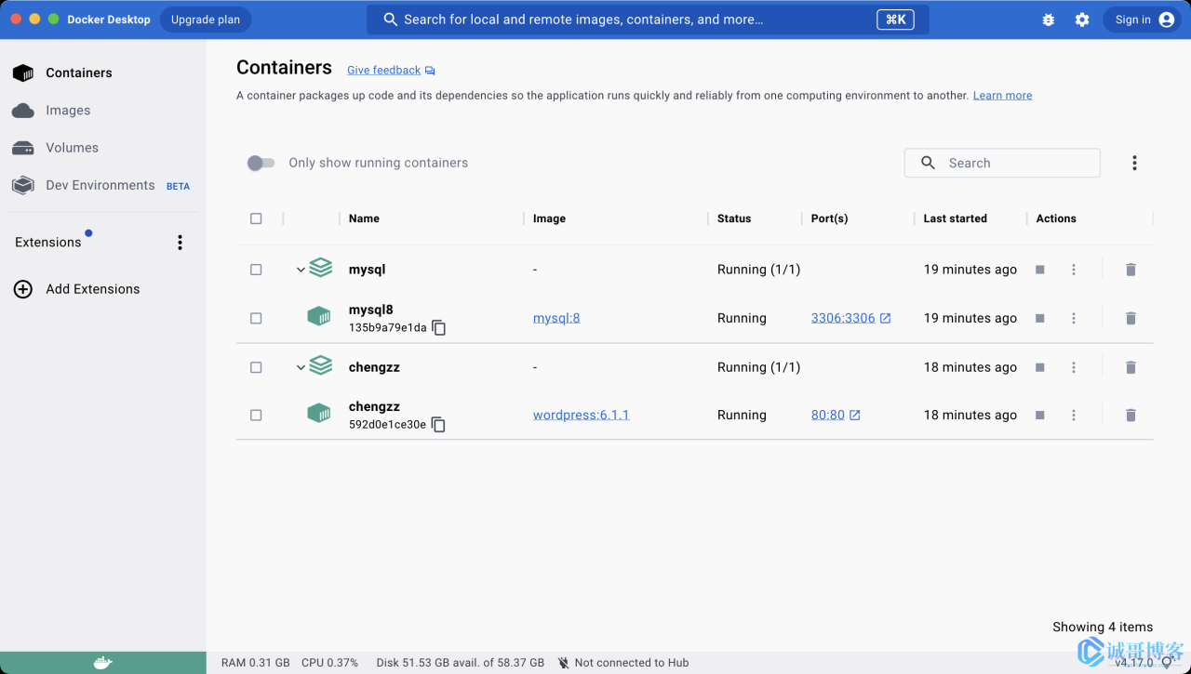This screenshot has width=1191, height=674.
Task: Open more actions for mysql8 container
Action: (x=1074, y=318)
